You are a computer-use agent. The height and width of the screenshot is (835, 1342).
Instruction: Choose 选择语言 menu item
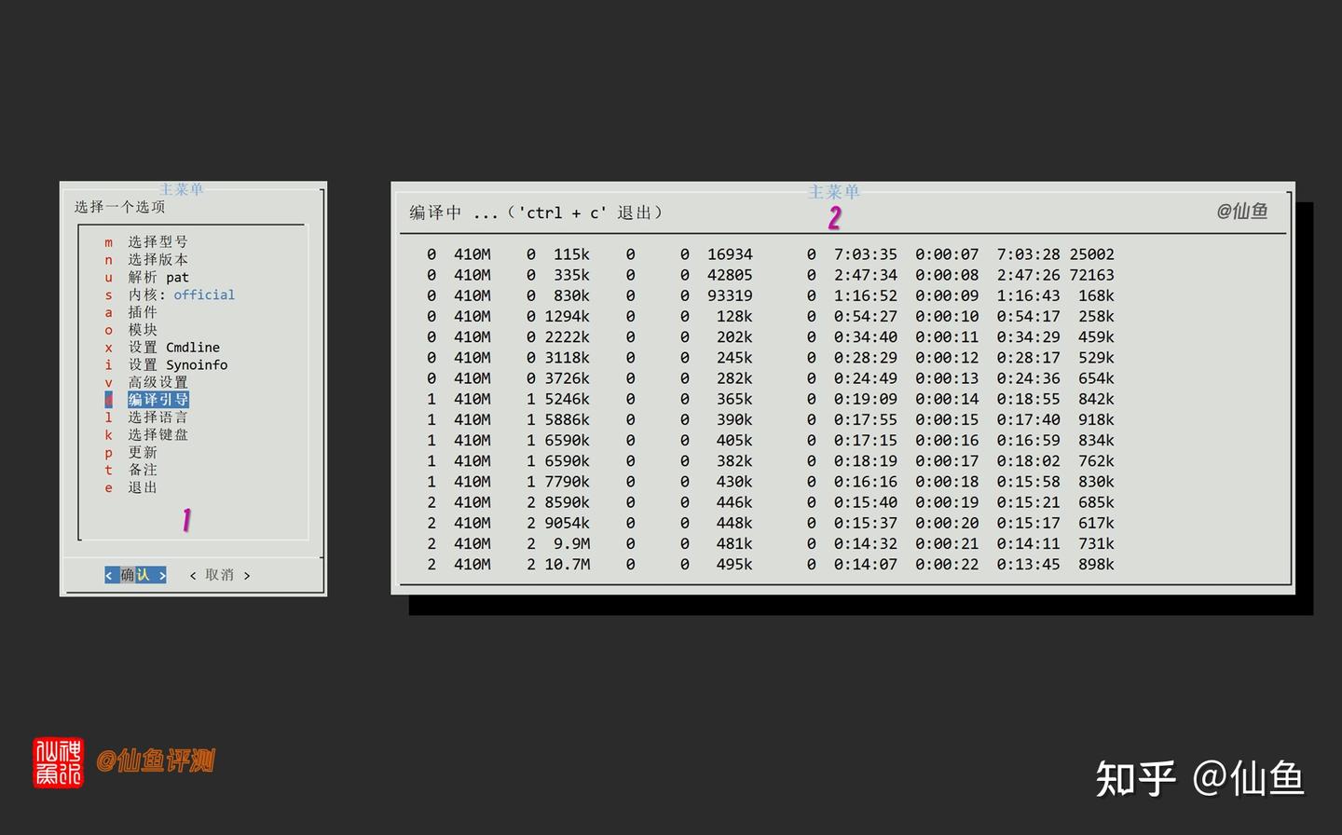point(146,417)
